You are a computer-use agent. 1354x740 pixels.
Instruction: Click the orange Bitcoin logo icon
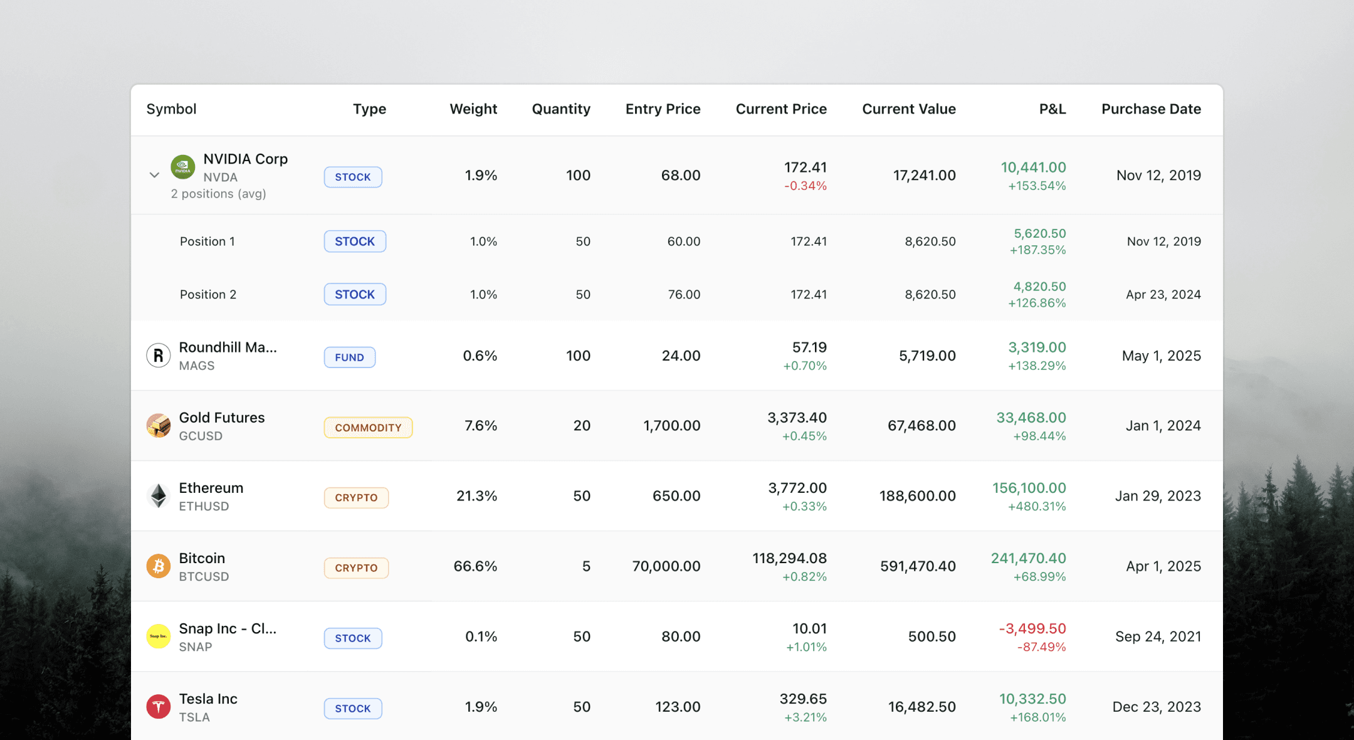click(159, 566)
